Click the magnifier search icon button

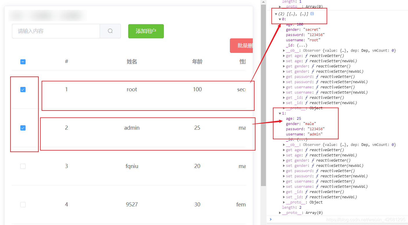coord(110,31)
